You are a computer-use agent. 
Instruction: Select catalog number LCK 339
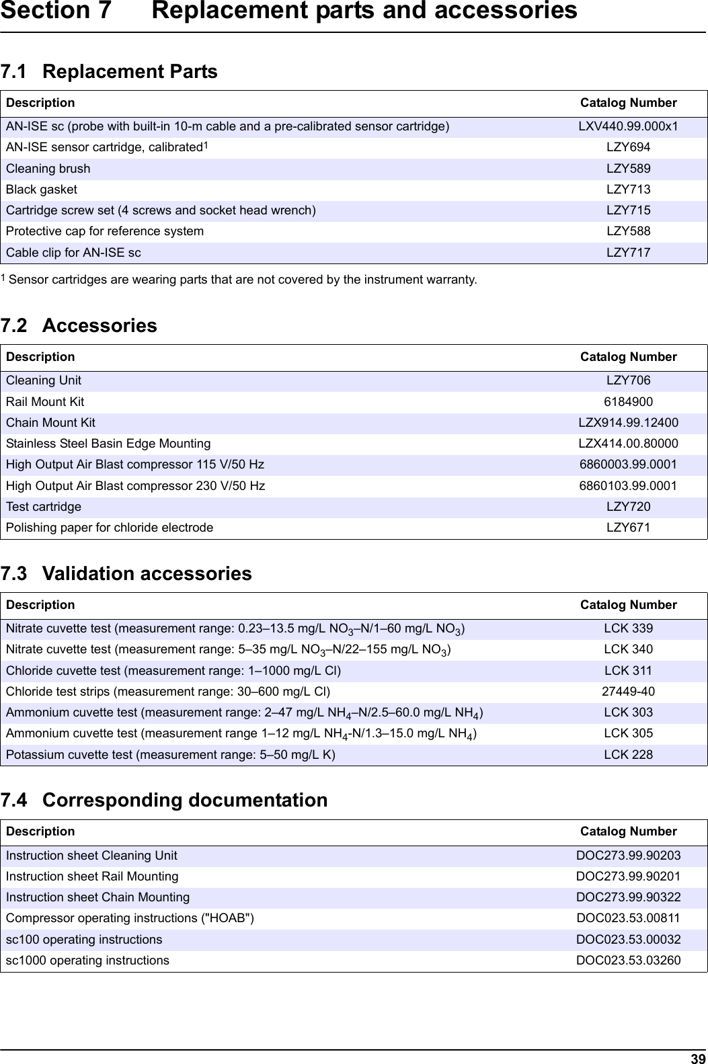[628, 628]
